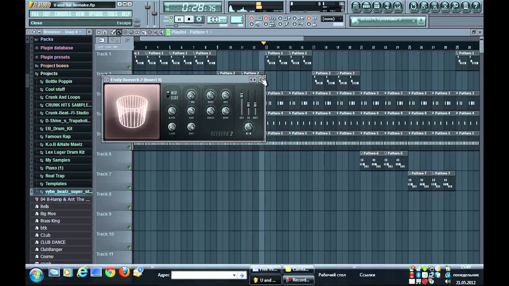Open Google Chrome from the taskbar
The image size is (509, 286).
(110, 272)
